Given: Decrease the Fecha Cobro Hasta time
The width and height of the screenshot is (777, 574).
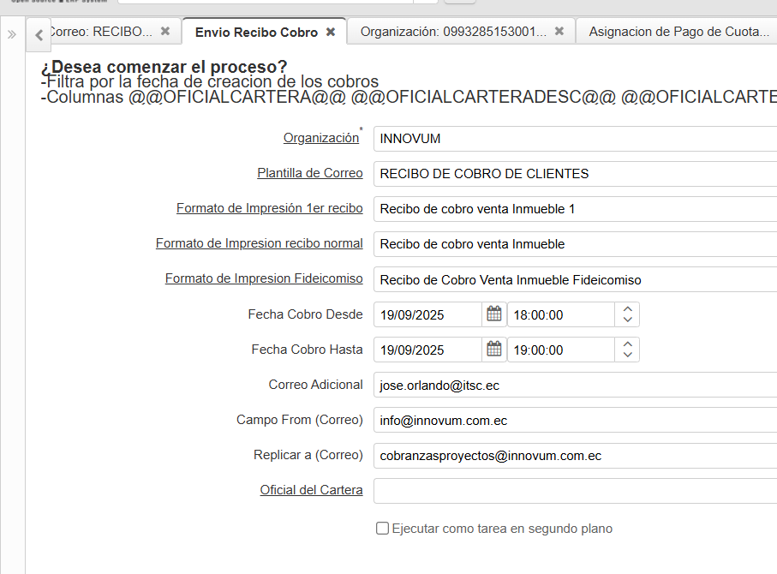Looking at the screenshot, I should (x=627, y=356).
